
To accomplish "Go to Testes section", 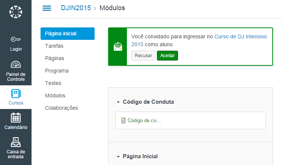I will coord(53,83).
